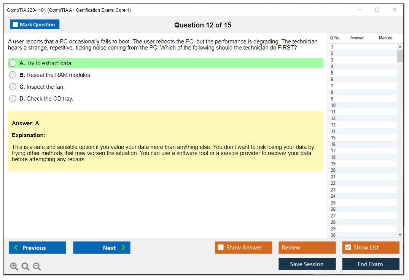Click the zoom out magnifier icon
This screenshot has width=409, height=280.
[x=37, y=267]
